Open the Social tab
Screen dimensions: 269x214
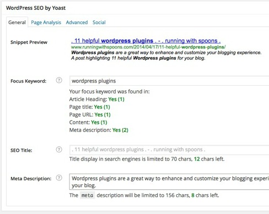coord(99,23)
